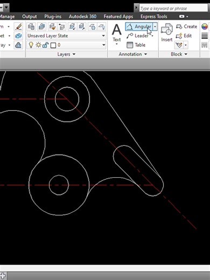210x280 pixels.
Task: Insert a Table from Annotation panel
Action: [x=136, y=45]
